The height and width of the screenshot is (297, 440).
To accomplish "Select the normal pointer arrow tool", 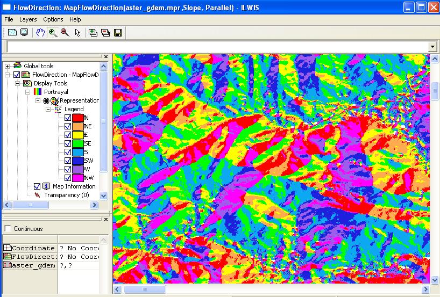I will pyautogui.click(x=77, y=33).
